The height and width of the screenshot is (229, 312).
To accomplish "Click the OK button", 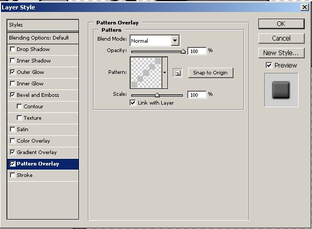I will point(281,24).
